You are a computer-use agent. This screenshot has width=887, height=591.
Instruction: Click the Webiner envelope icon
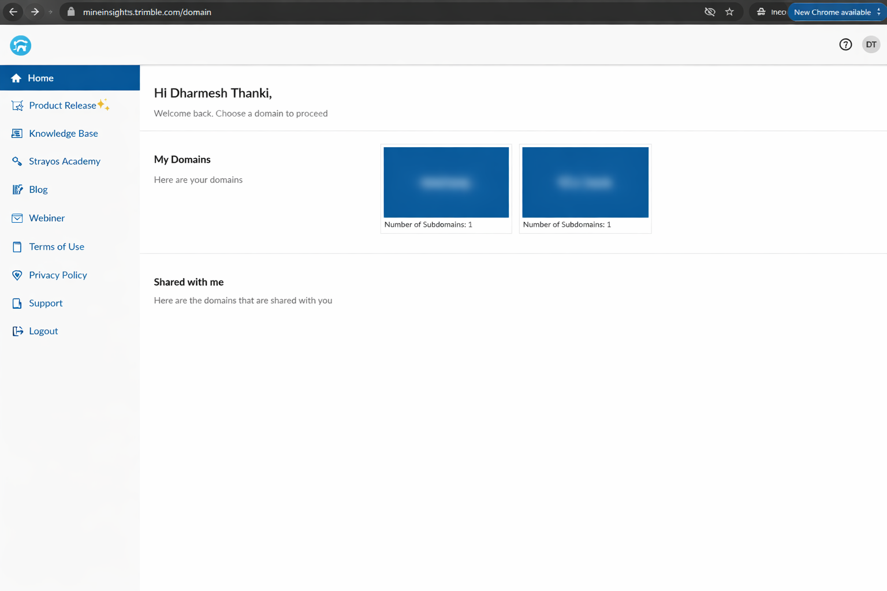pyautogui.click(x=17, y=218)
